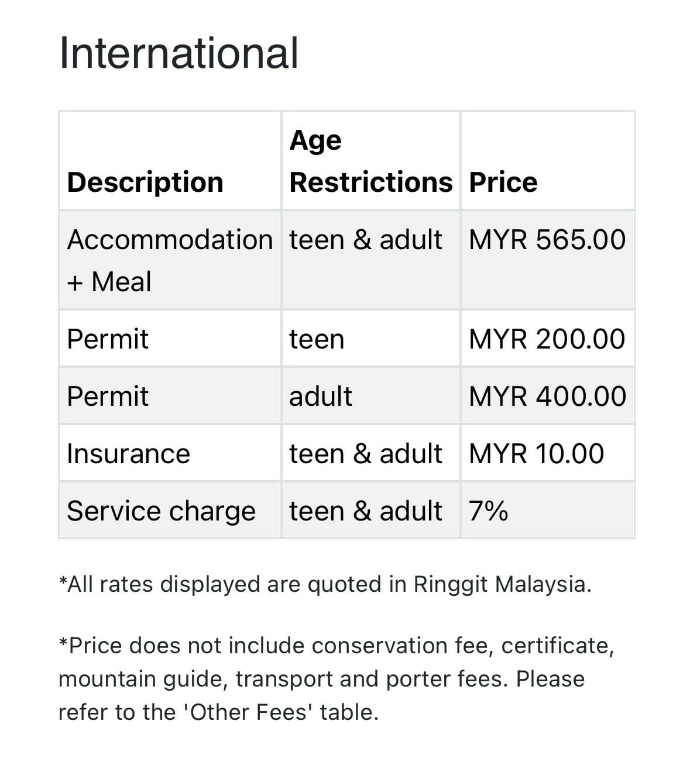
Task: Click the 'Other Fees' table footnote
Action: [336, 679]
